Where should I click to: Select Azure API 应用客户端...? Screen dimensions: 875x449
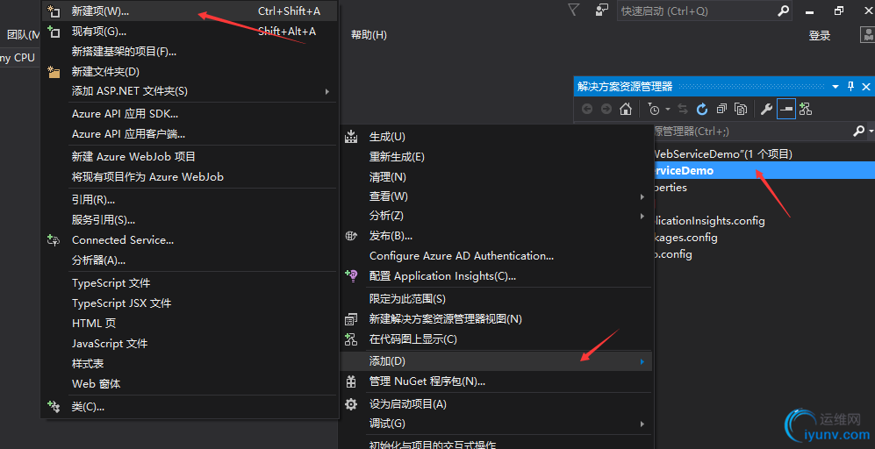(190, 134)
